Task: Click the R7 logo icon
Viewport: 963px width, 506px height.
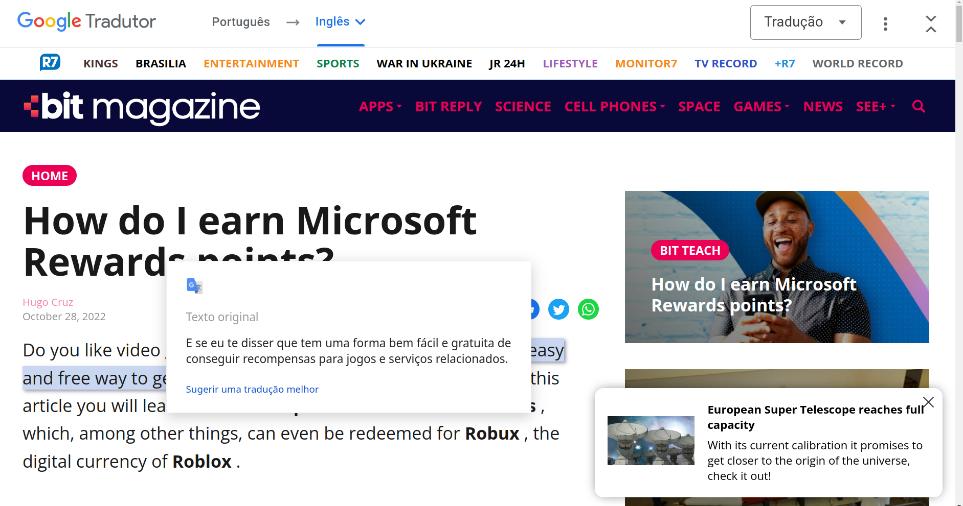Action: click(50, 62)
